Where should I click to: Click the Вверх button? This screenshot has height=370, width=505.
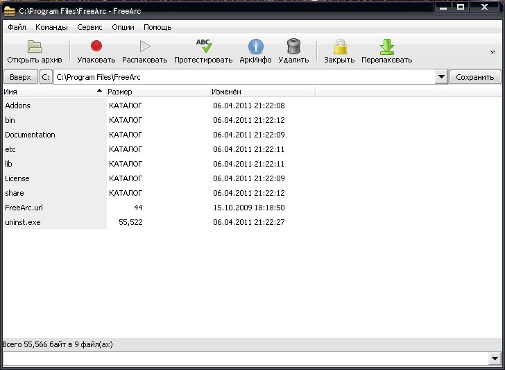[20, 77]
